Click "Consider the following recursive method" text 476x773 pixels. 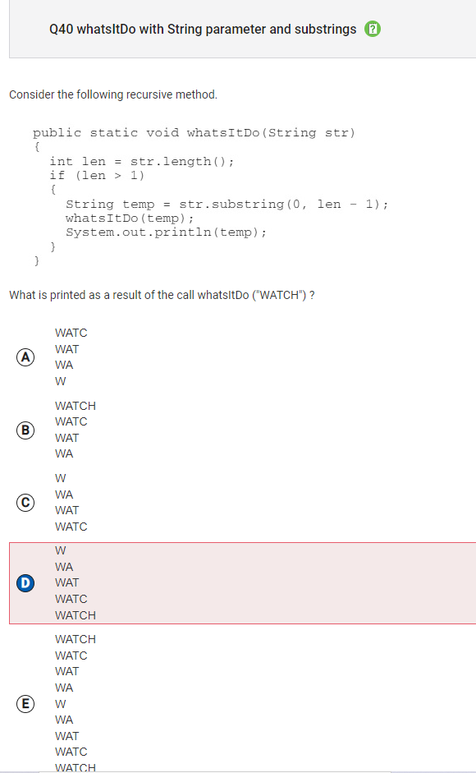tap(112, 94)
